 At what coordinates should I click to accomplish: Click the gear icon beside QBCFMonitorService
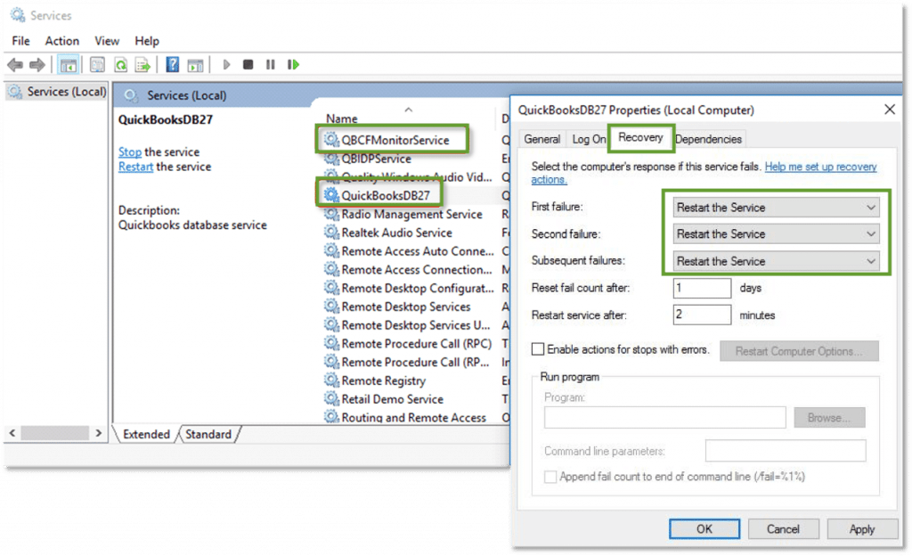pos(331,140)
